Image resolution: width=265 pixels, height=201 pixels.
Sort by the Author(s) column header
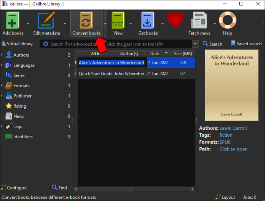129,54
